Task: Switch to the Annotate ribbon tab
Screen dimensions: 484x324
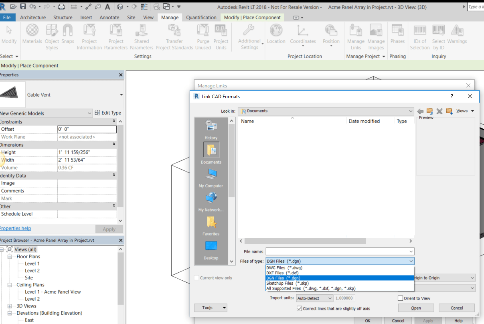Action: pyautogui.click(x=109, y=17)
